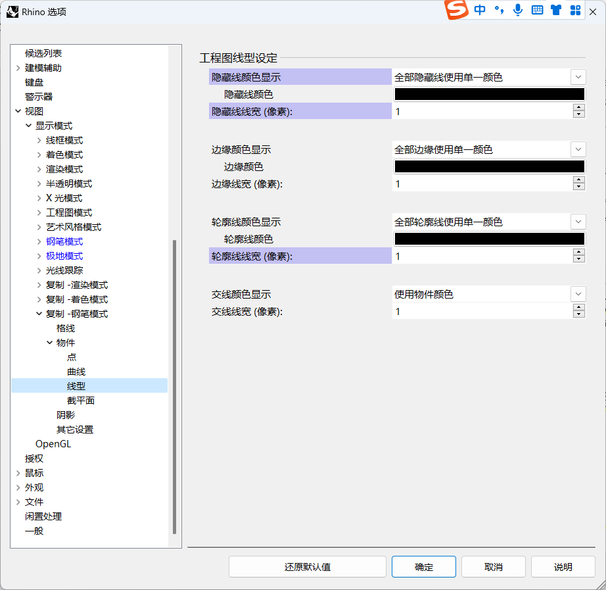The image size is (606, 590).
Task: Open the 轮廓线颜色显示 dropdown
Action: click(578, 222)
